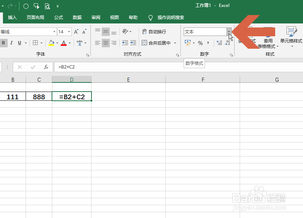
Task: Apply red font color A
Action: tap(64, 43)
